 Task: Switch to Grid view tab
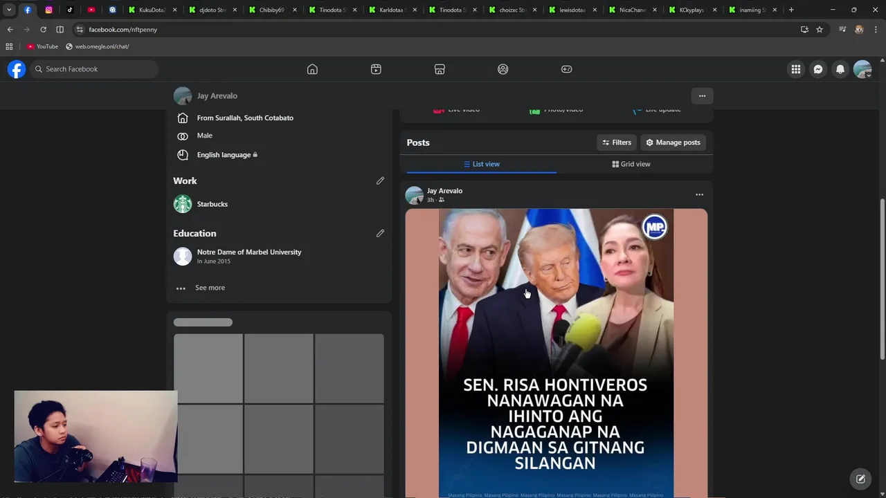click(x=631, y=164)
